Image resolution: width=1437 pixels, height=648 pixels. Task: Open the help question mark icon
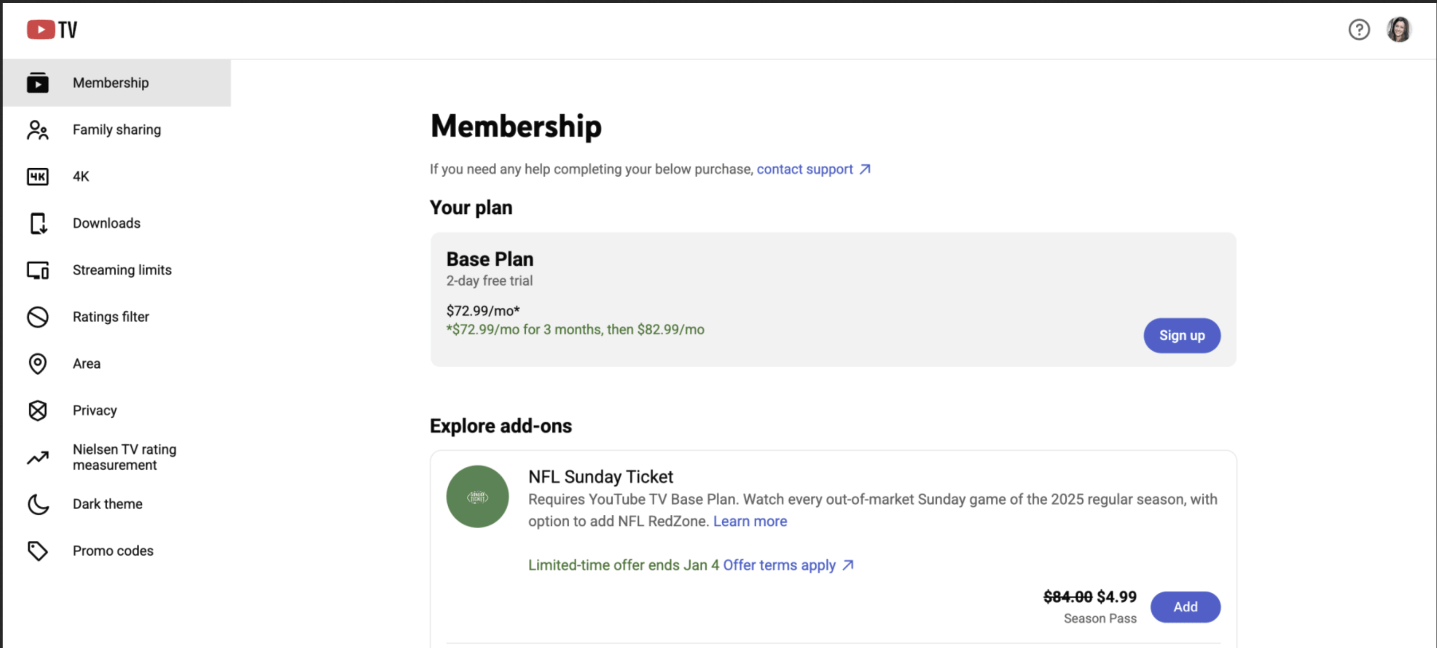1359,29
